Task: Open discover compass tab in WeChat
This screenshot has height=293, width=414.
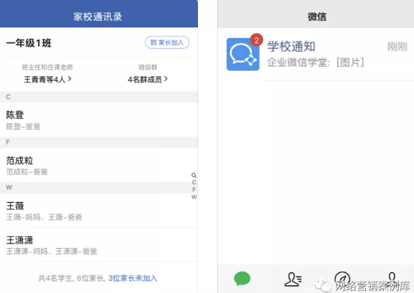Action: pos(342,278)
